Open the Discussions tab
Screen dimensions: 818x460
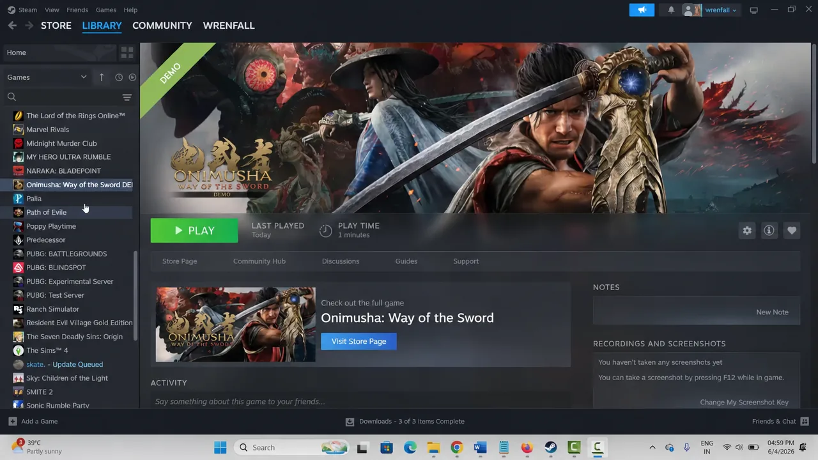click(x=341, y=261)
